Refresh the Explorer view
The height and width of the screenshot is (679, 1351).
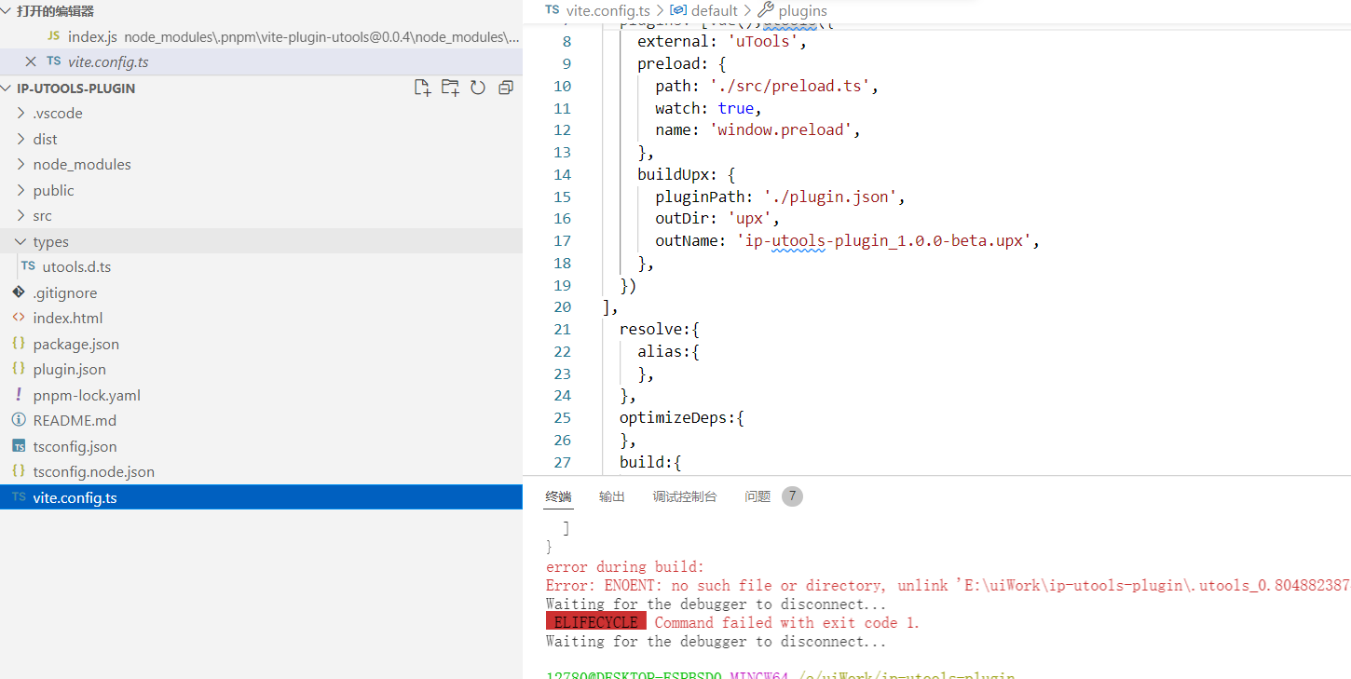(478, 87)
